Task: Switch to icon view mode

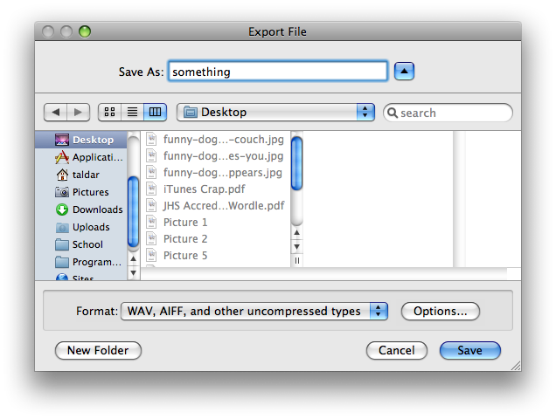Action: pos(109,113)
